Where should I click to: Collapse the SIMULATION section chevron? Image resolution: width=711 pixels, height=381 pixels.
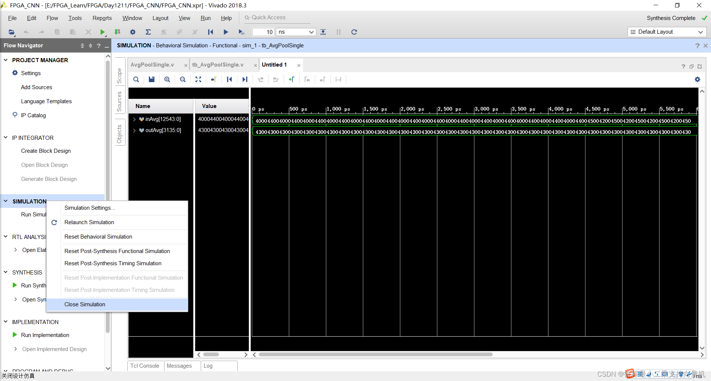pyautogui.click(x=6, y=201)
